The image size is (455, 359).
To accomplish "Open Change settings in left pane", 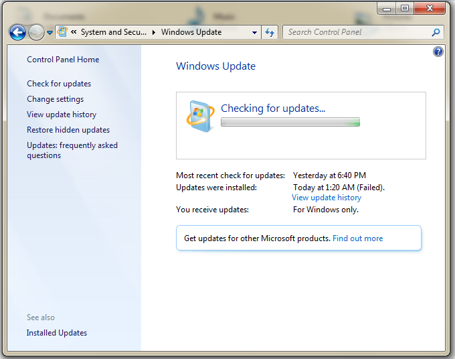I will tap(55, 99).
